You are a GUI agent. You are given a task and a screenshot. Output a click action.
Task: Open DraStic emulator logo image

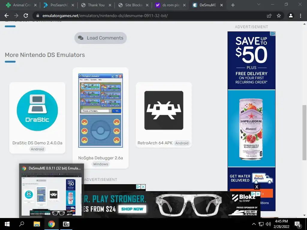pos(37,110)
